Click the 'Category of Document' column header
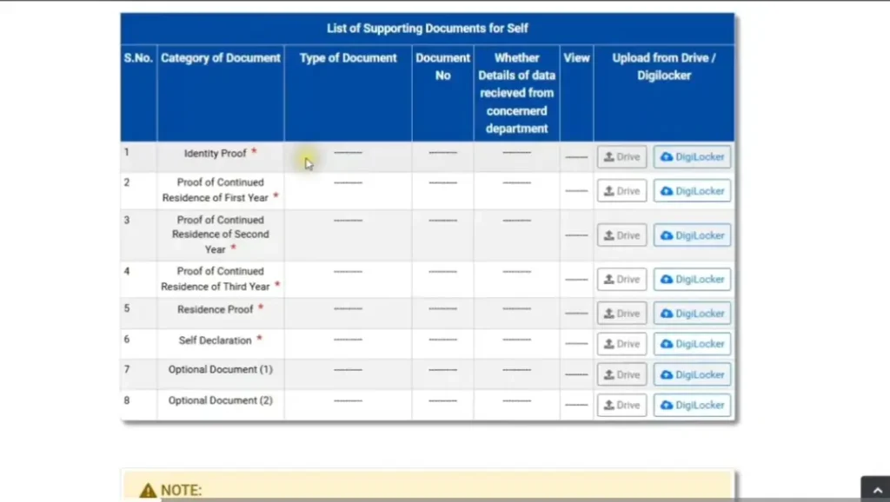Screen dimensions: 890x502 tap(220, 58)
